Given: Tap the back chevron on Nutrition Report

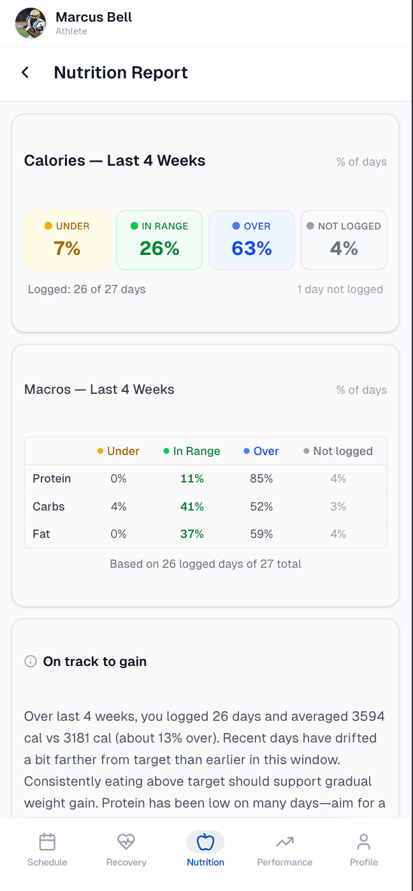Looking at the screenshot, I should tap(24, 72).
